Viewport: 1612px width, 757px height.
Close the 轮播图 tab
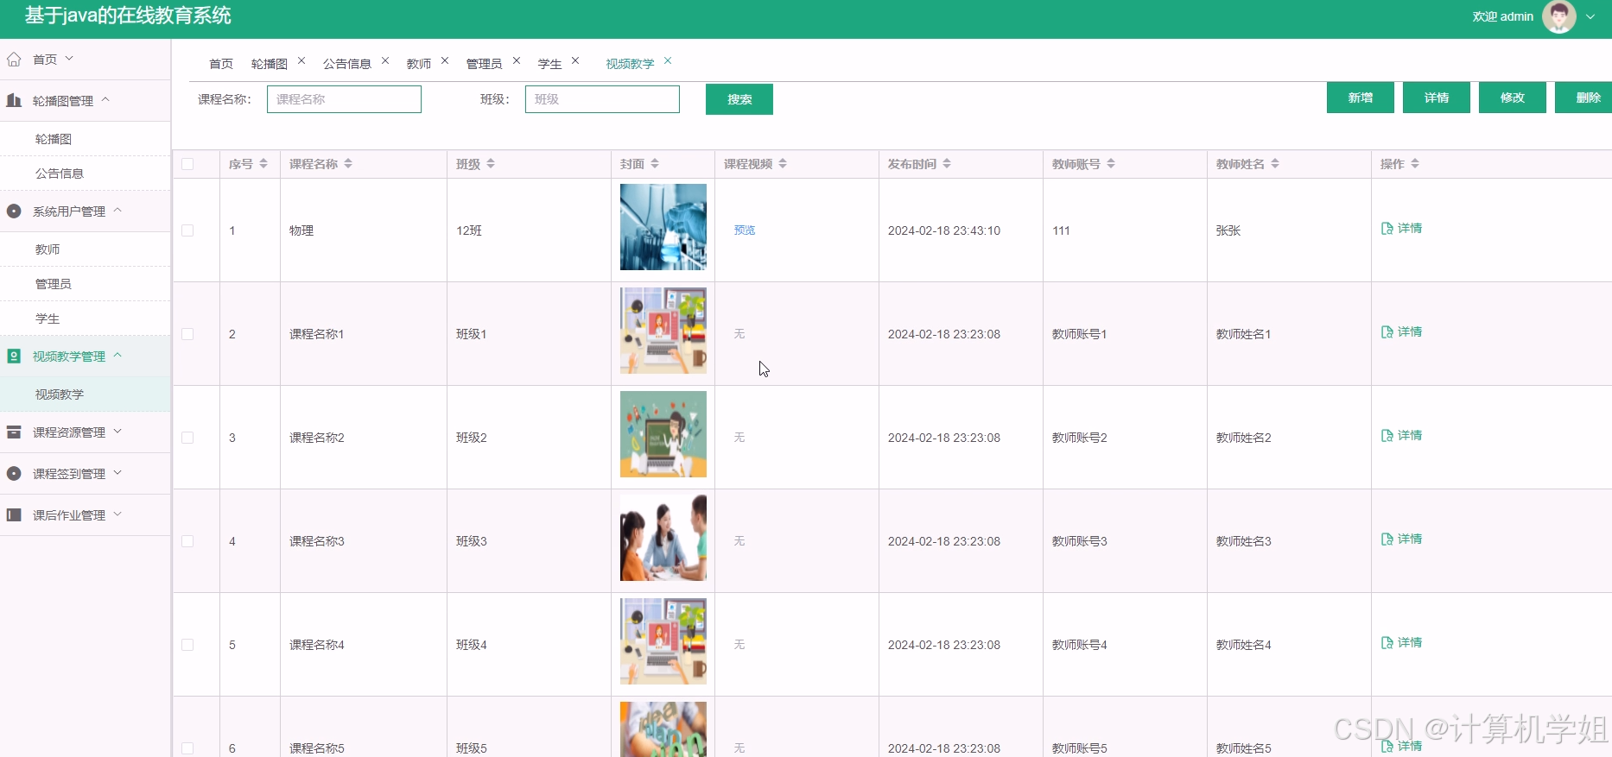301,60
